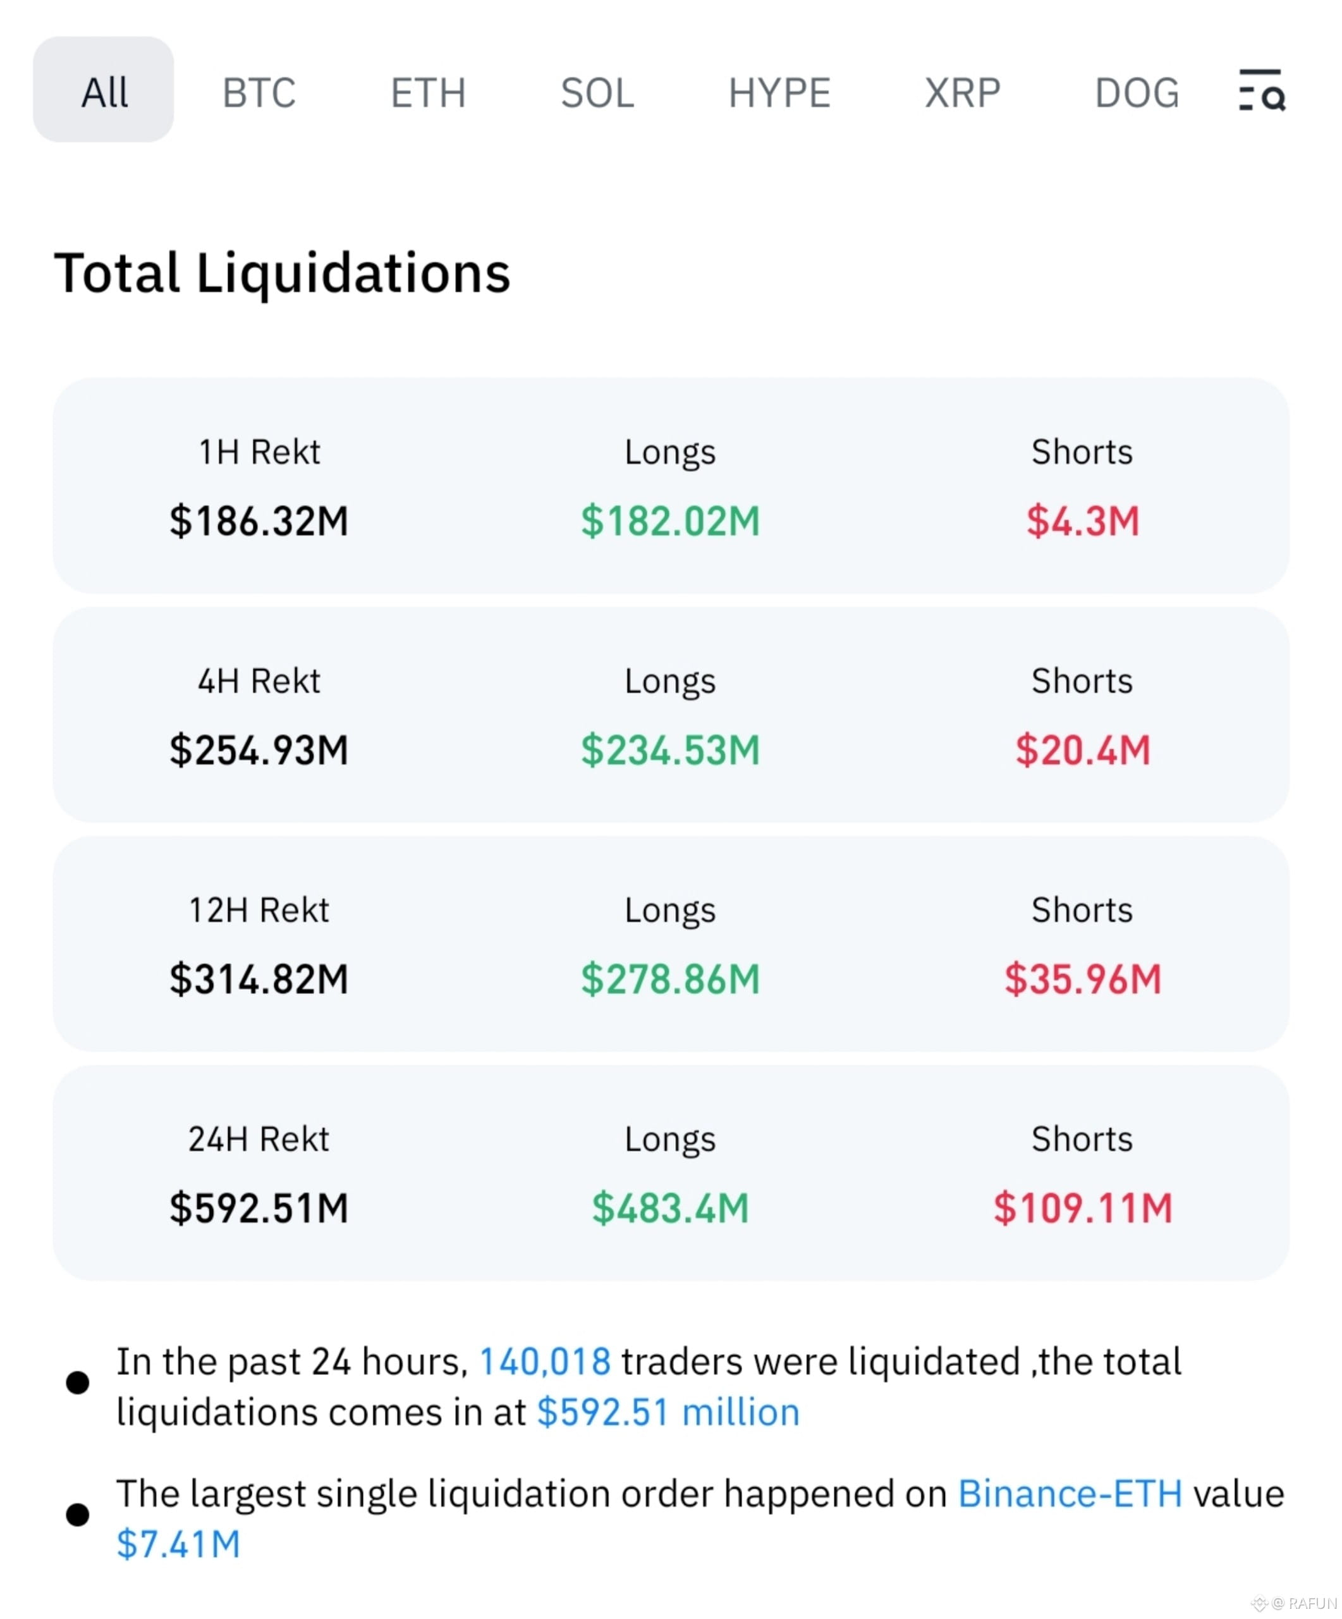This screenshot has width=1342, height=1619.
Task: Click the Total Liquidations heading
Action: coord(282,274)
